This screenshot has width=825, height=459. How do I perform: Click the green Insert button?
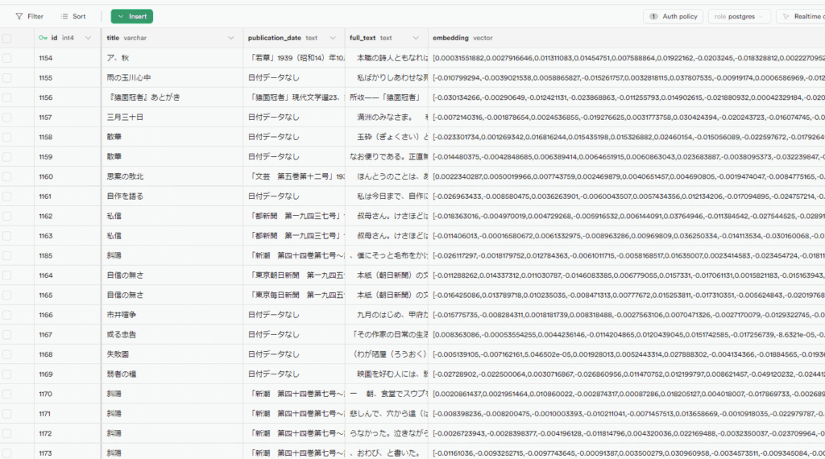(x=132, y=16)
